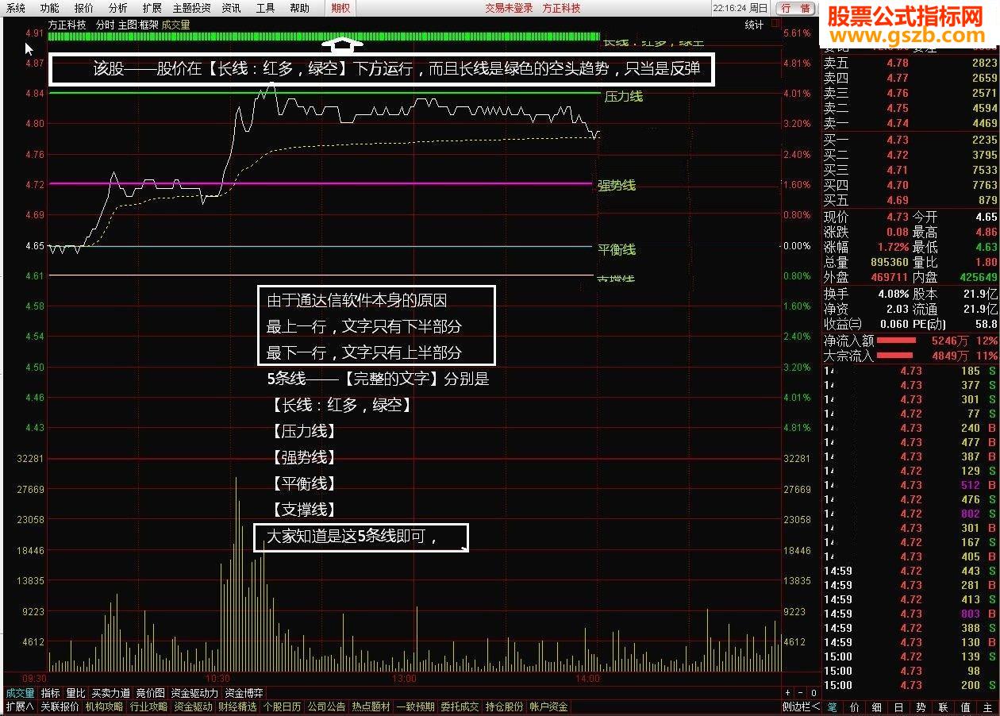Click the minus zoom icon below chart
Viewport: 1000px width, 716px height.
pyautogui.click(x=802, y=693)
